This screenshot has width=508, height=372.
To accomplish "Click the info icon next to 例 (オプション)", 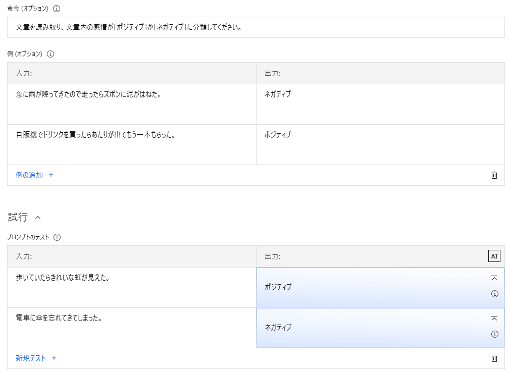I will (x=50, y=54).
